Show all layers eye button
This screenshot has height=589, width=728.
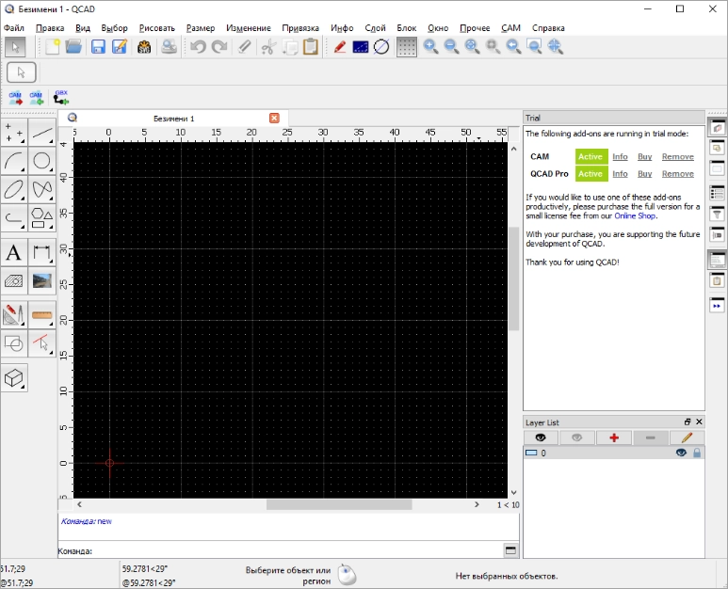point(541,438)
